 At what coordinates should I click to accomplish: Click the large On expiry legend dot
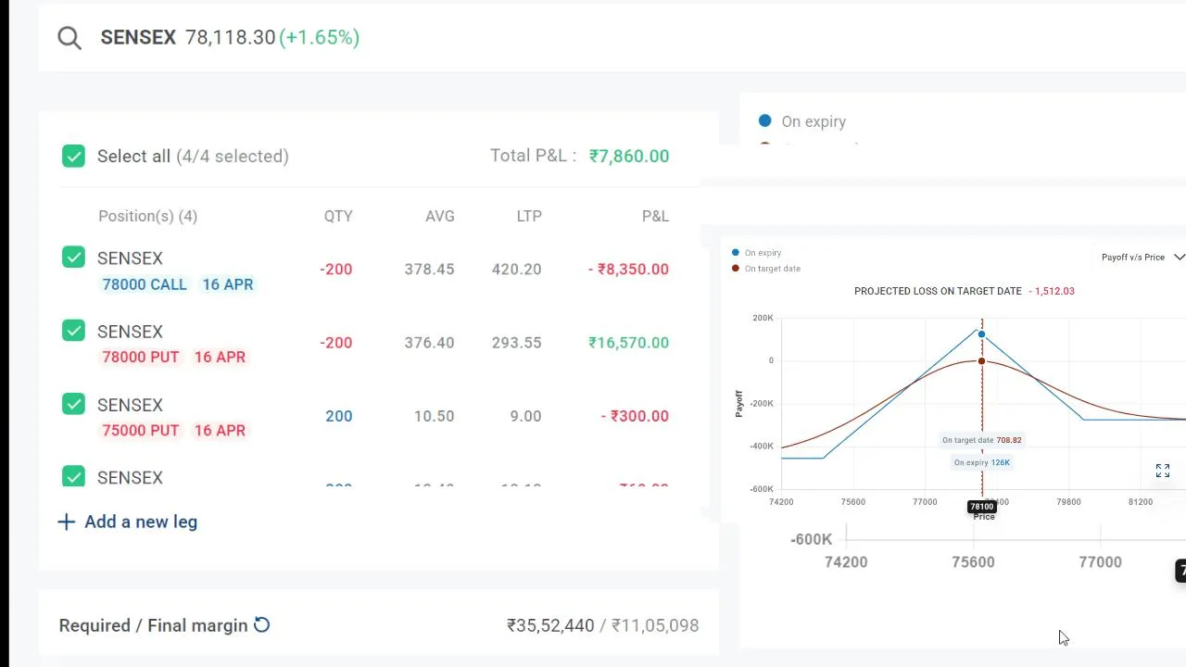tap(764, 120)
